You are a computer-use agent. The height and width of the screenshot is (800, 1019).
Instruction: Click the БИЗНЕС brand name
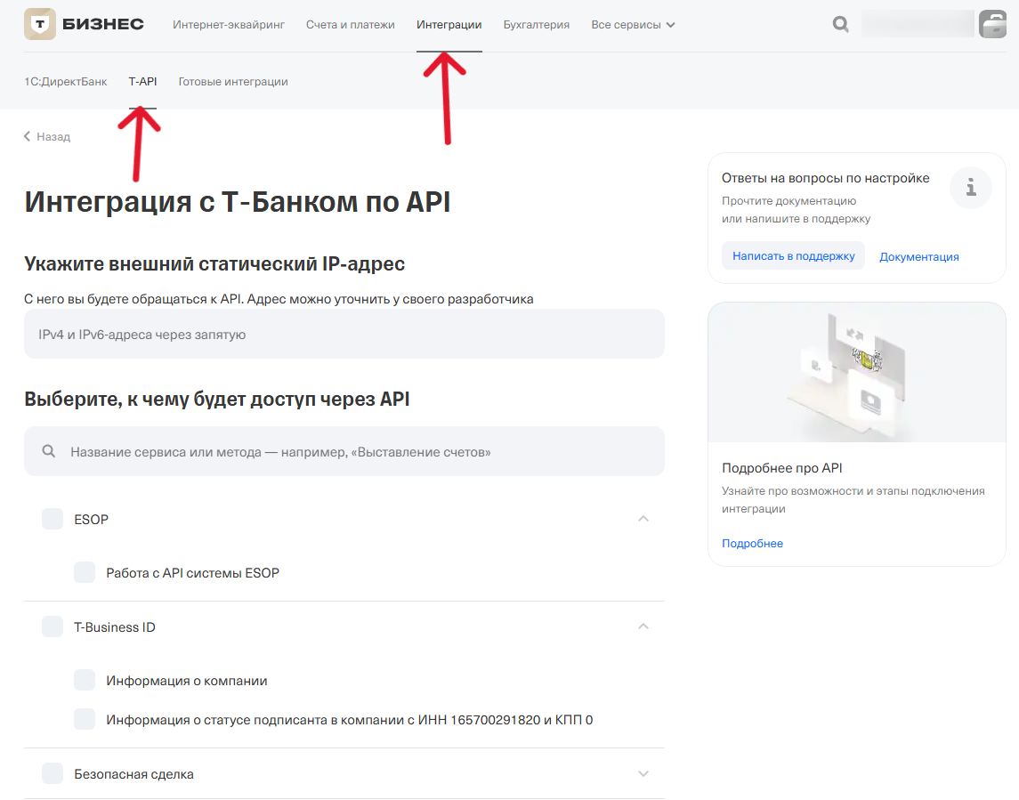[103, 25]
